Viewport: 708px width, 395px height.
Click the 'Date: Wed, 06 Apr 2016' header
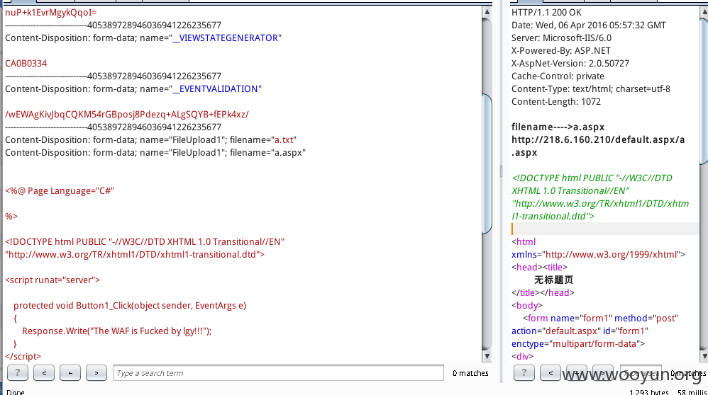[589, 25]
